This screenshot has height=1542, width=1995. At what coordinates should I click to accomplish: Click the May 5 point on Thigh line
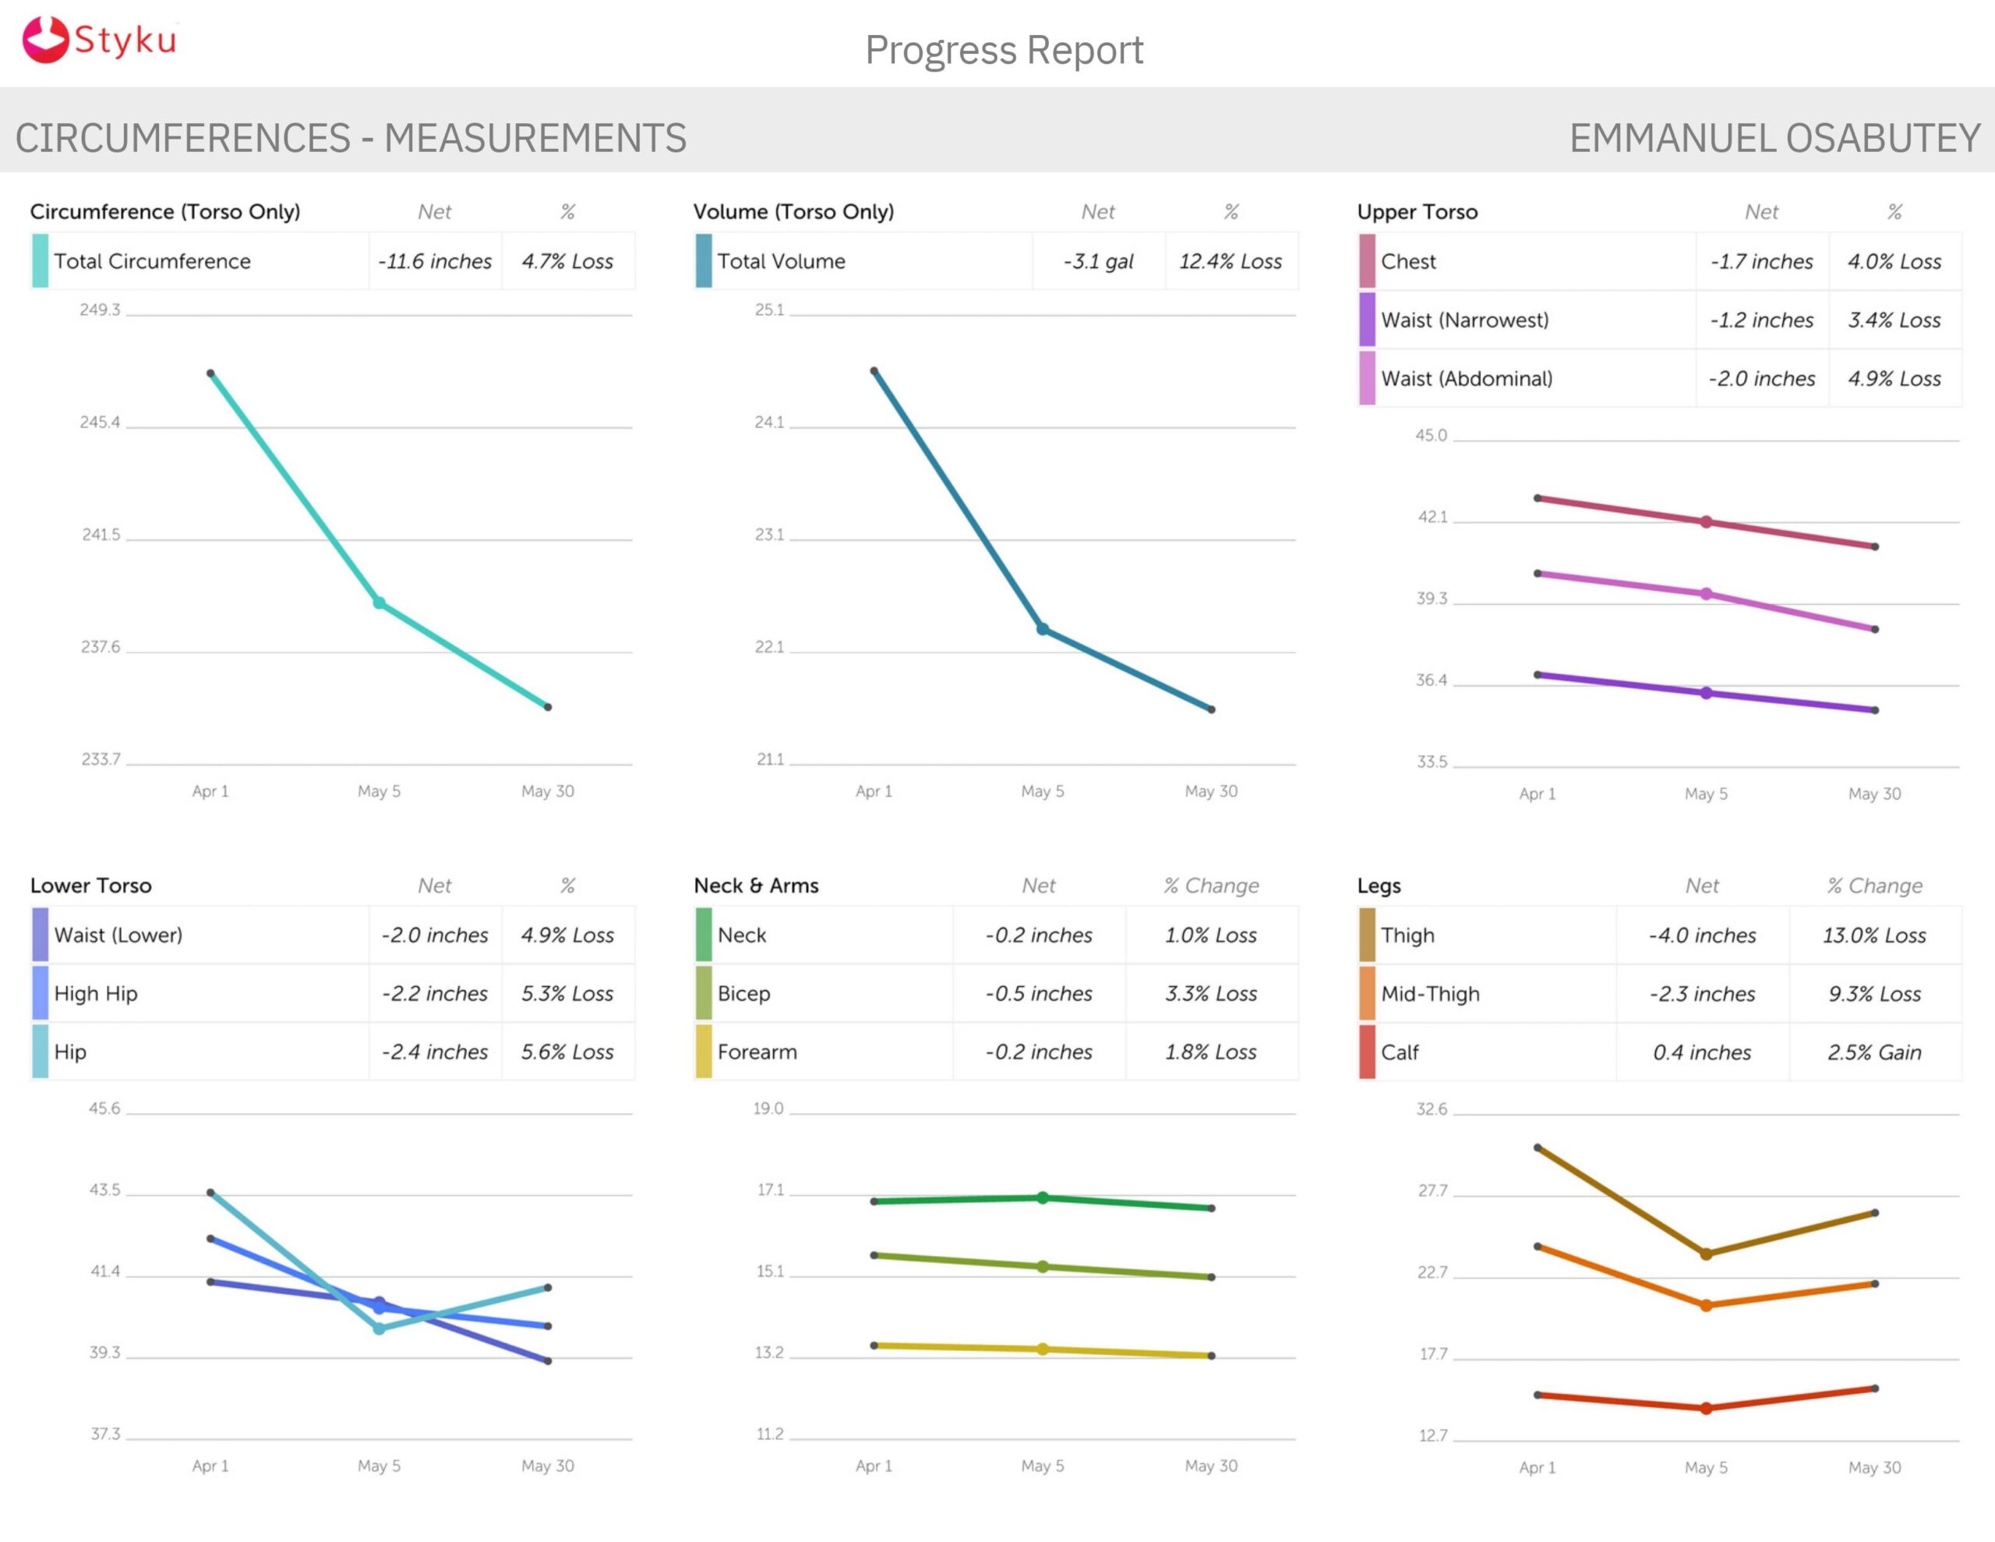1707,1254
